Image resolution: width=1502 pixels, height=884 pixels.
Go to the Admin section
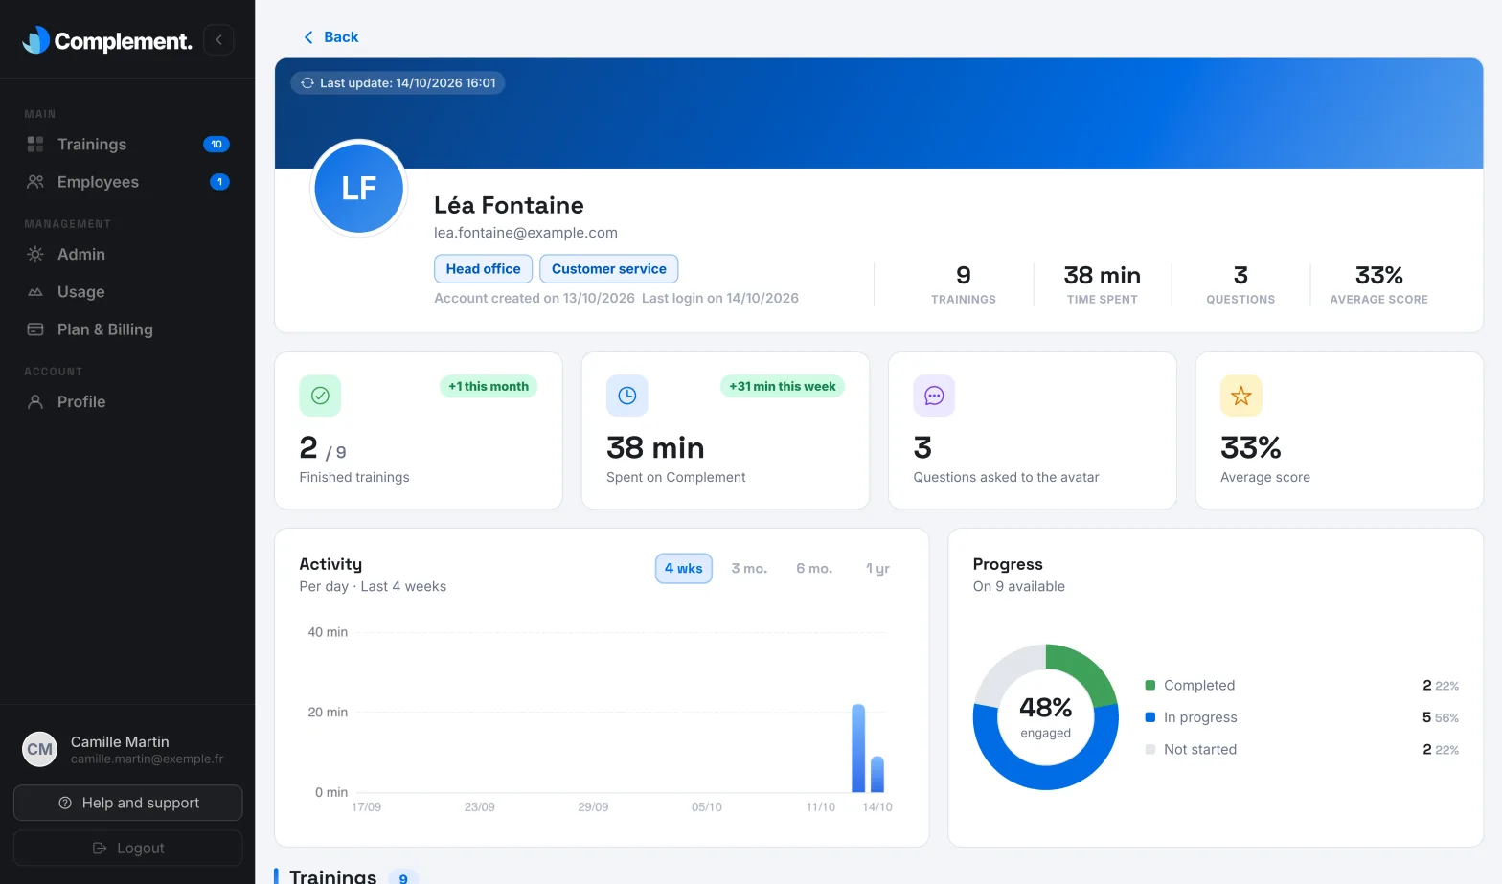pyautogui.click(x=127, y=255)
